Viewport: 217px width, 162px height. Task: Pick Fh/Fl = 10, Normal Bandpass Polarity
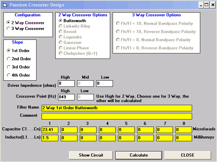coord(155,23)
